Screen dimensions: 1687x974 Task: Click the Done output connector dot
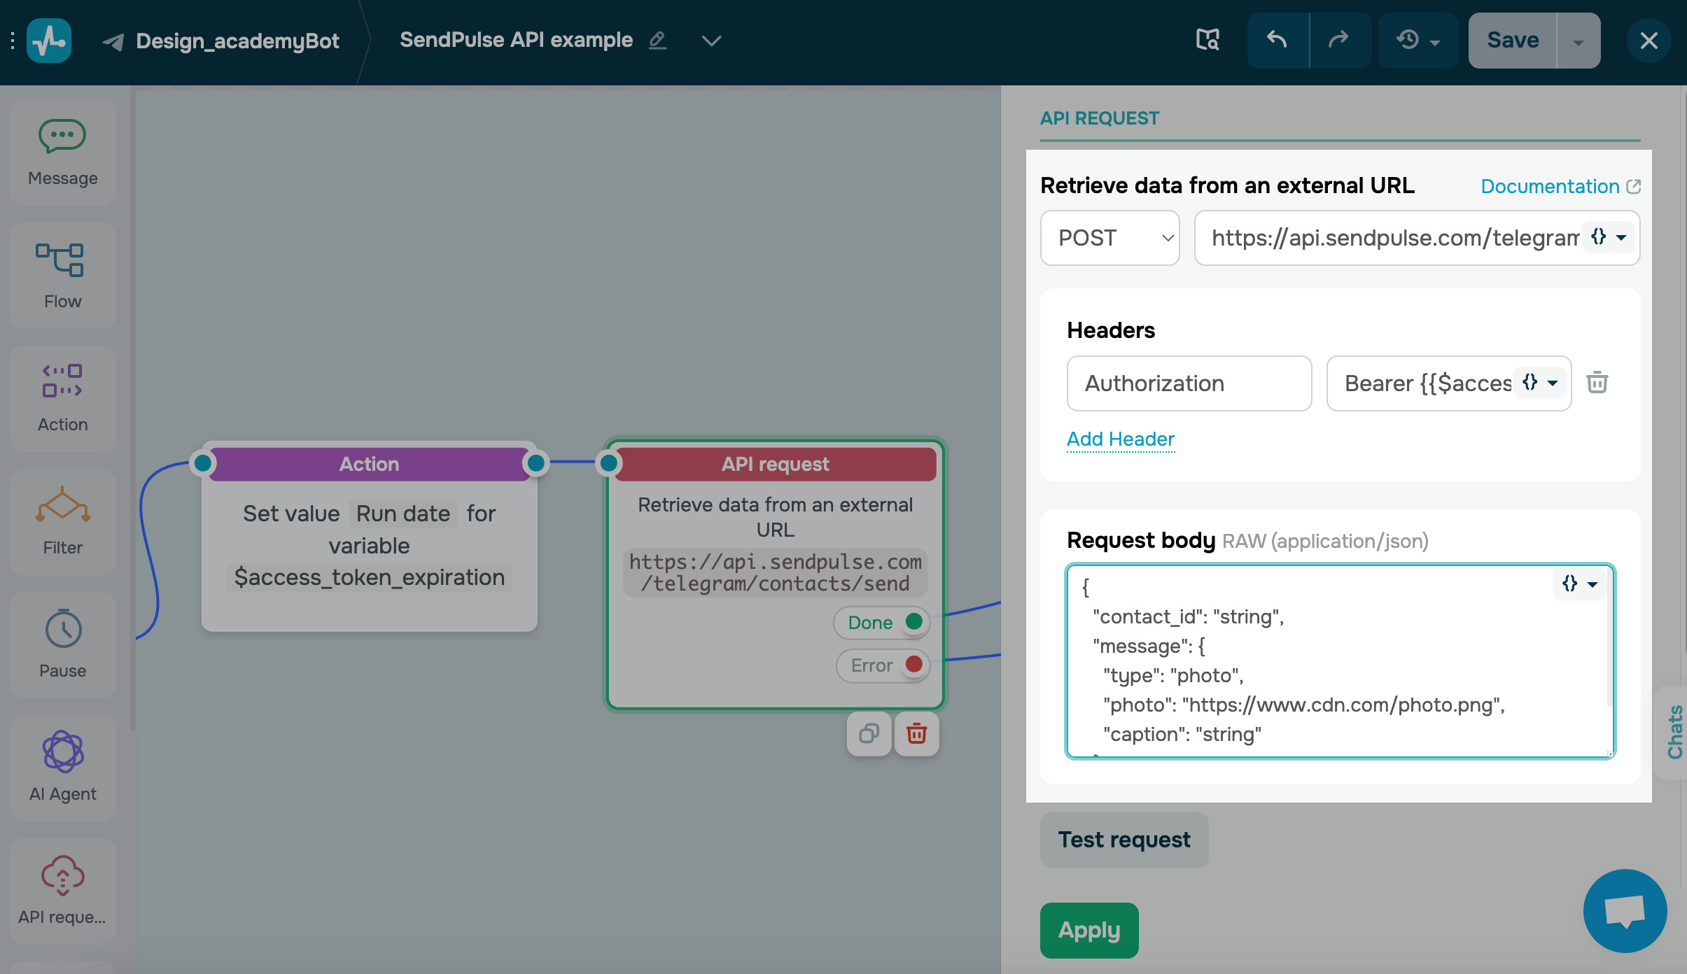(x=913, y=621)
